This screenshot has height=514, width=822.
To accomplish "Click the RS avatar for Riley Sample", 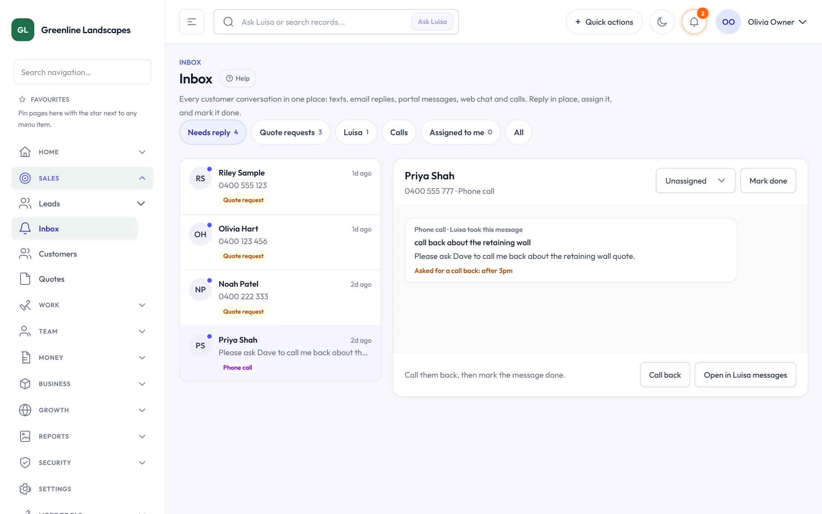I will coord(200,179).
